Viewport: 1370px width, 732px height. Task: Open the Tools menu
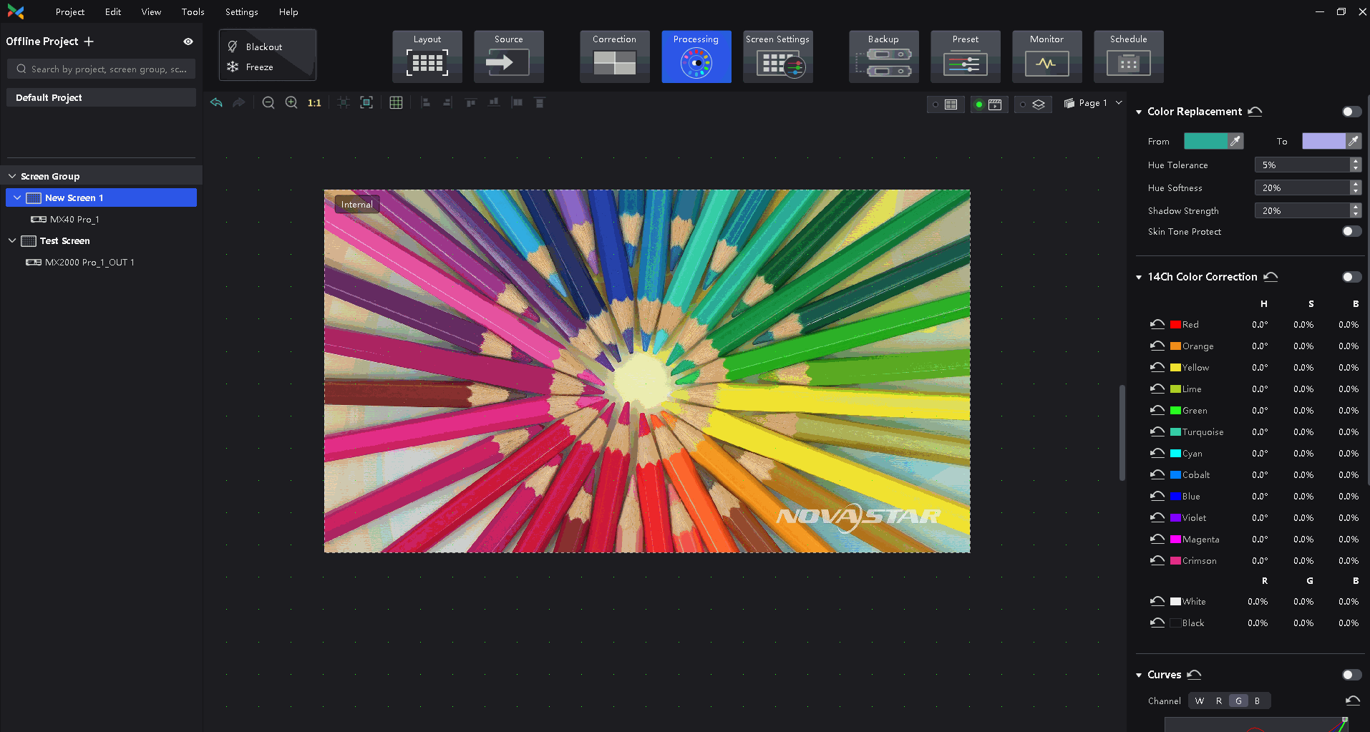pyautogui.click(x=193, y=11)
